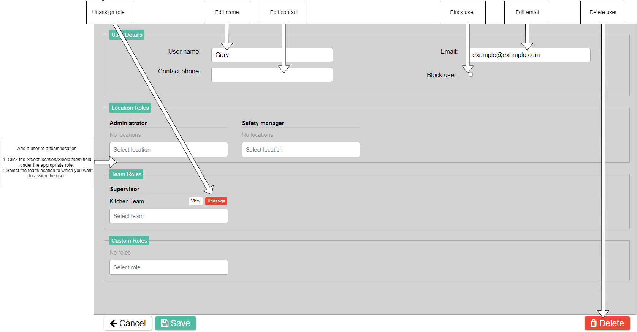
Task: Click the Location Roles section header
Action: [130, 108]
